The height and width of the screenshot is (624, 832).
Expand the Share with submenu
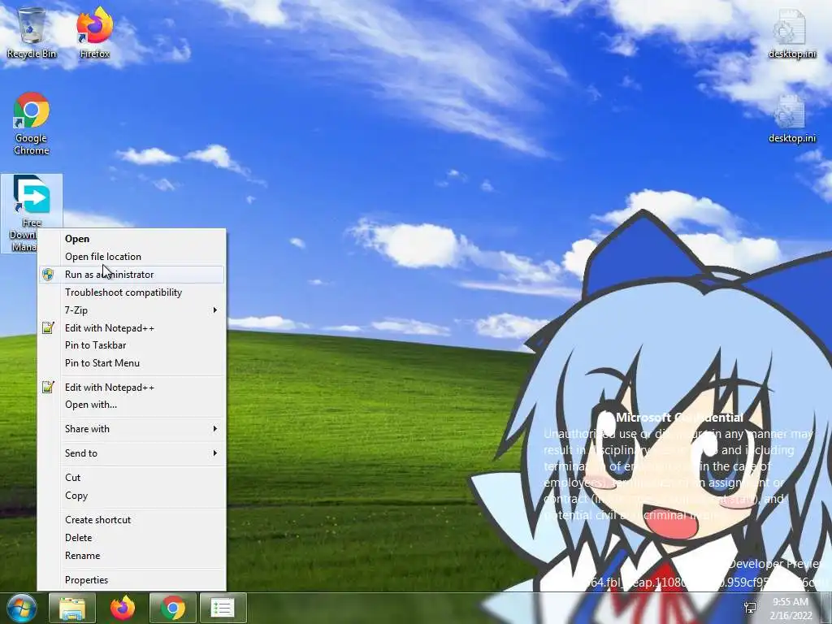click(132, 429)
